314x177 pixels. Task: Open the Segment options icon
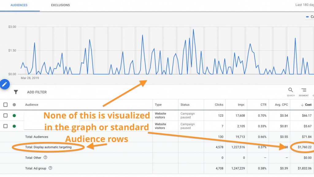(x=304, y=90)
